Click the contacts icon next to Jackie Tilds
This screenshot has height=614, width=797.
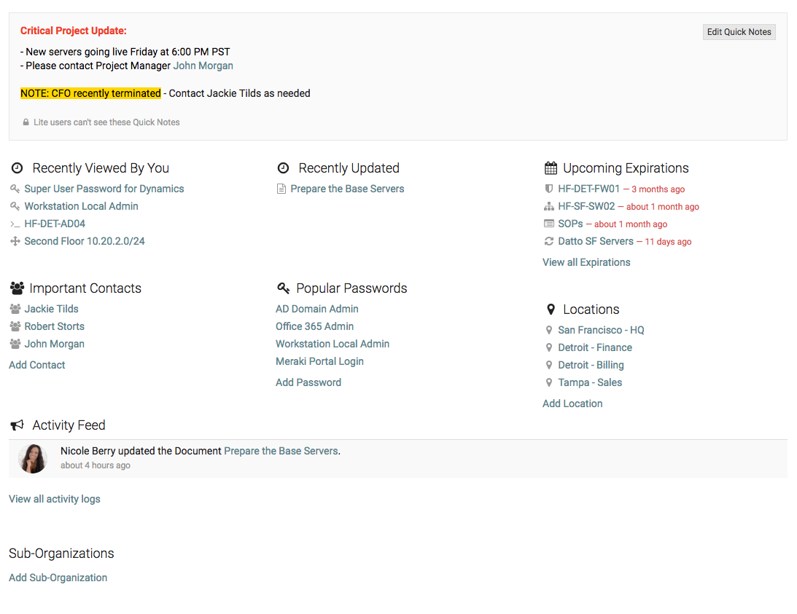(14, 309)
